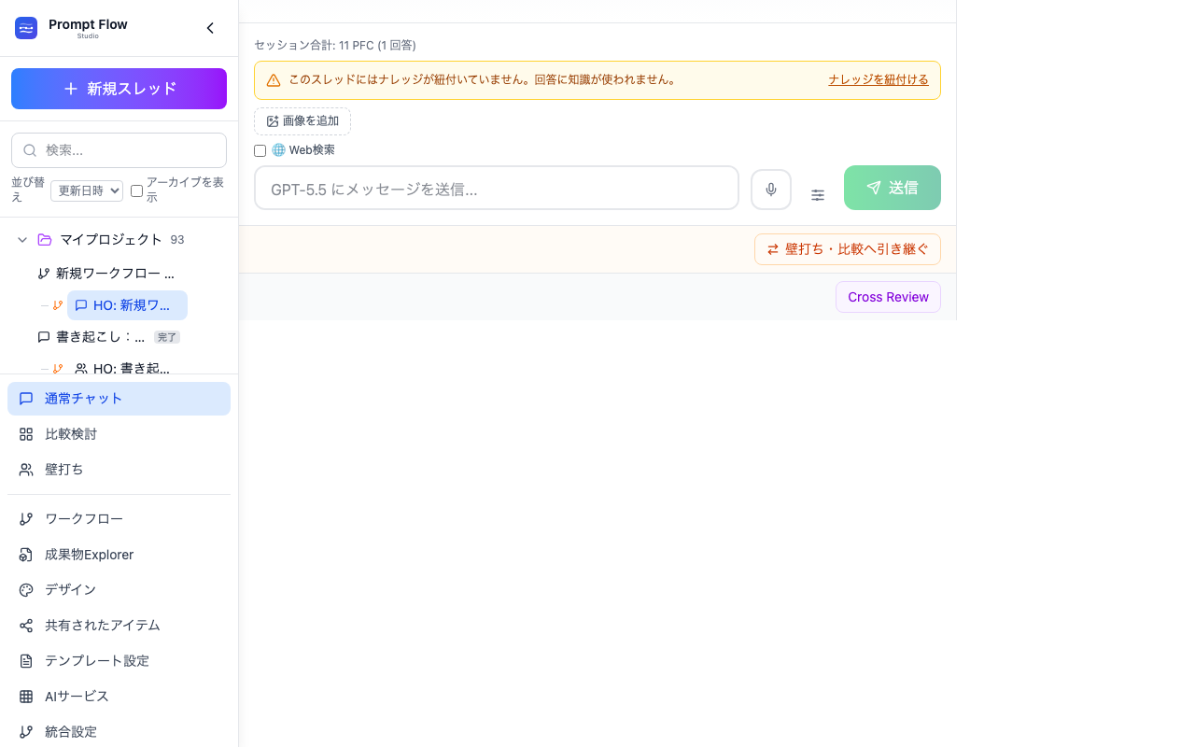Click the 完了 status badge
Image resolution: width=1195 pixels, height=747 pixels.
(x=167, y=337)
